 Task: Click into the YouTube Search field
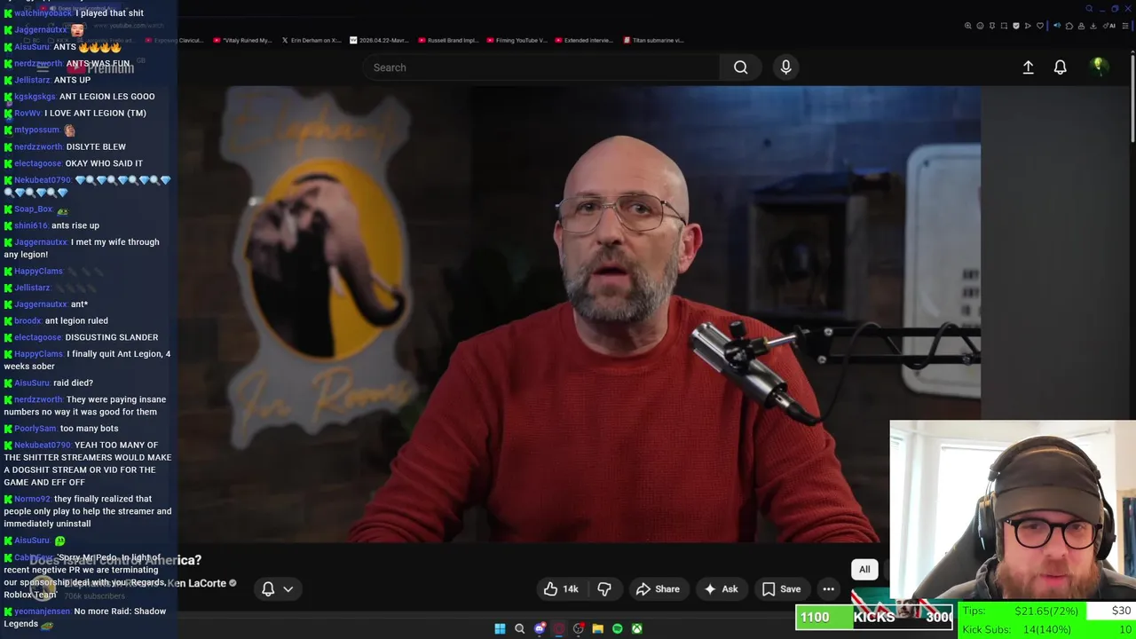(541, 67)
